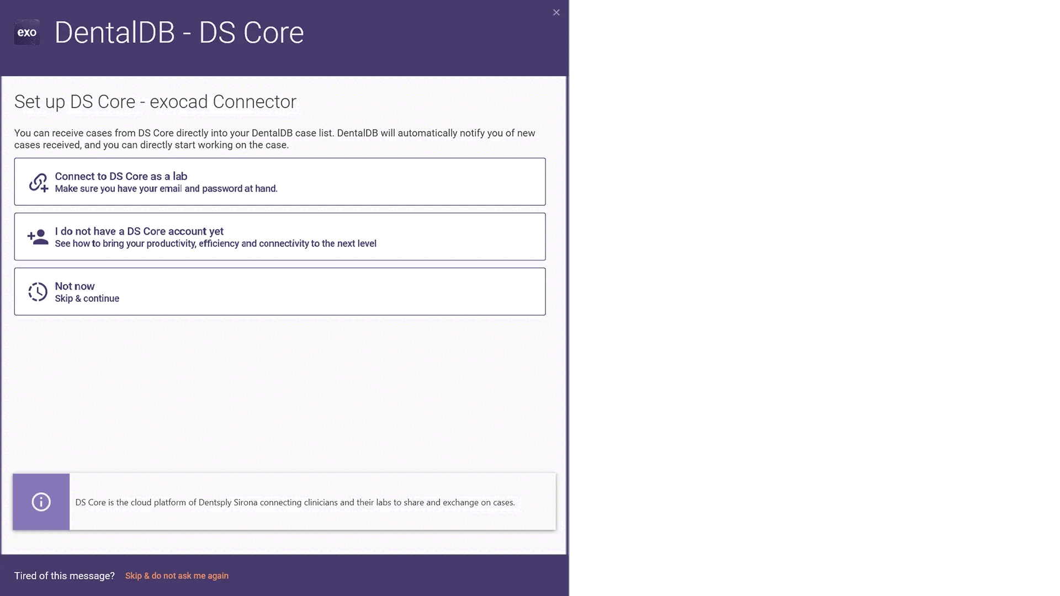Open Skip & do not ask me again link
Image resolution: width=1060 pixels, height=596 pixels.
177,576
